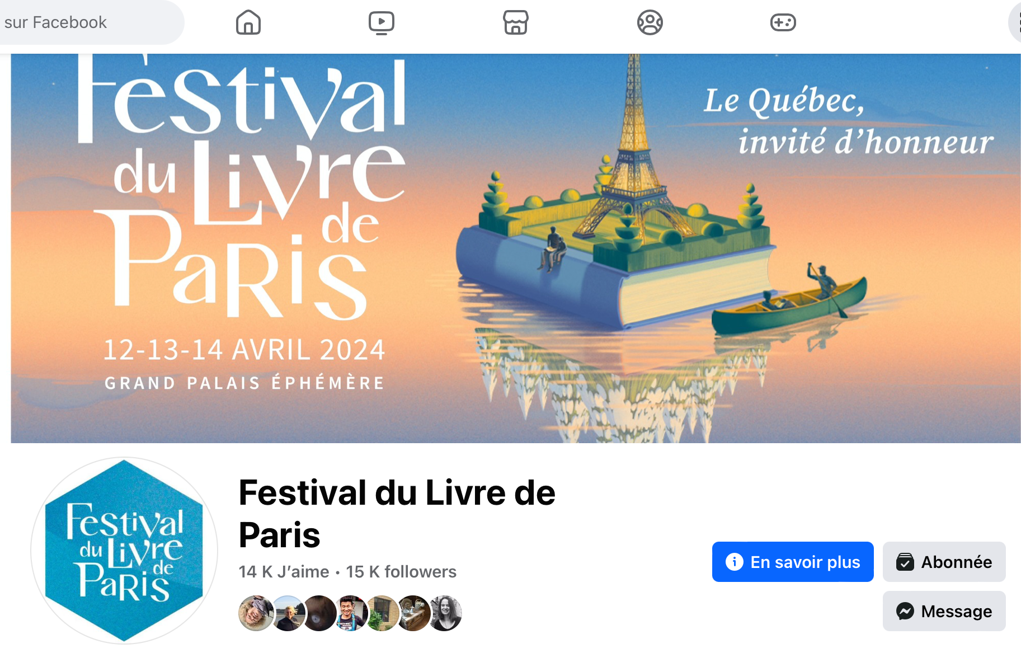Click the first follower avatar in the row

(256, 613)
